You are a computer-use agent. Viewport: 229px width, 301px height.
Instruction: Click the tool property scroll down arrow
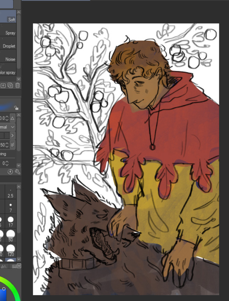click(19, 165)
